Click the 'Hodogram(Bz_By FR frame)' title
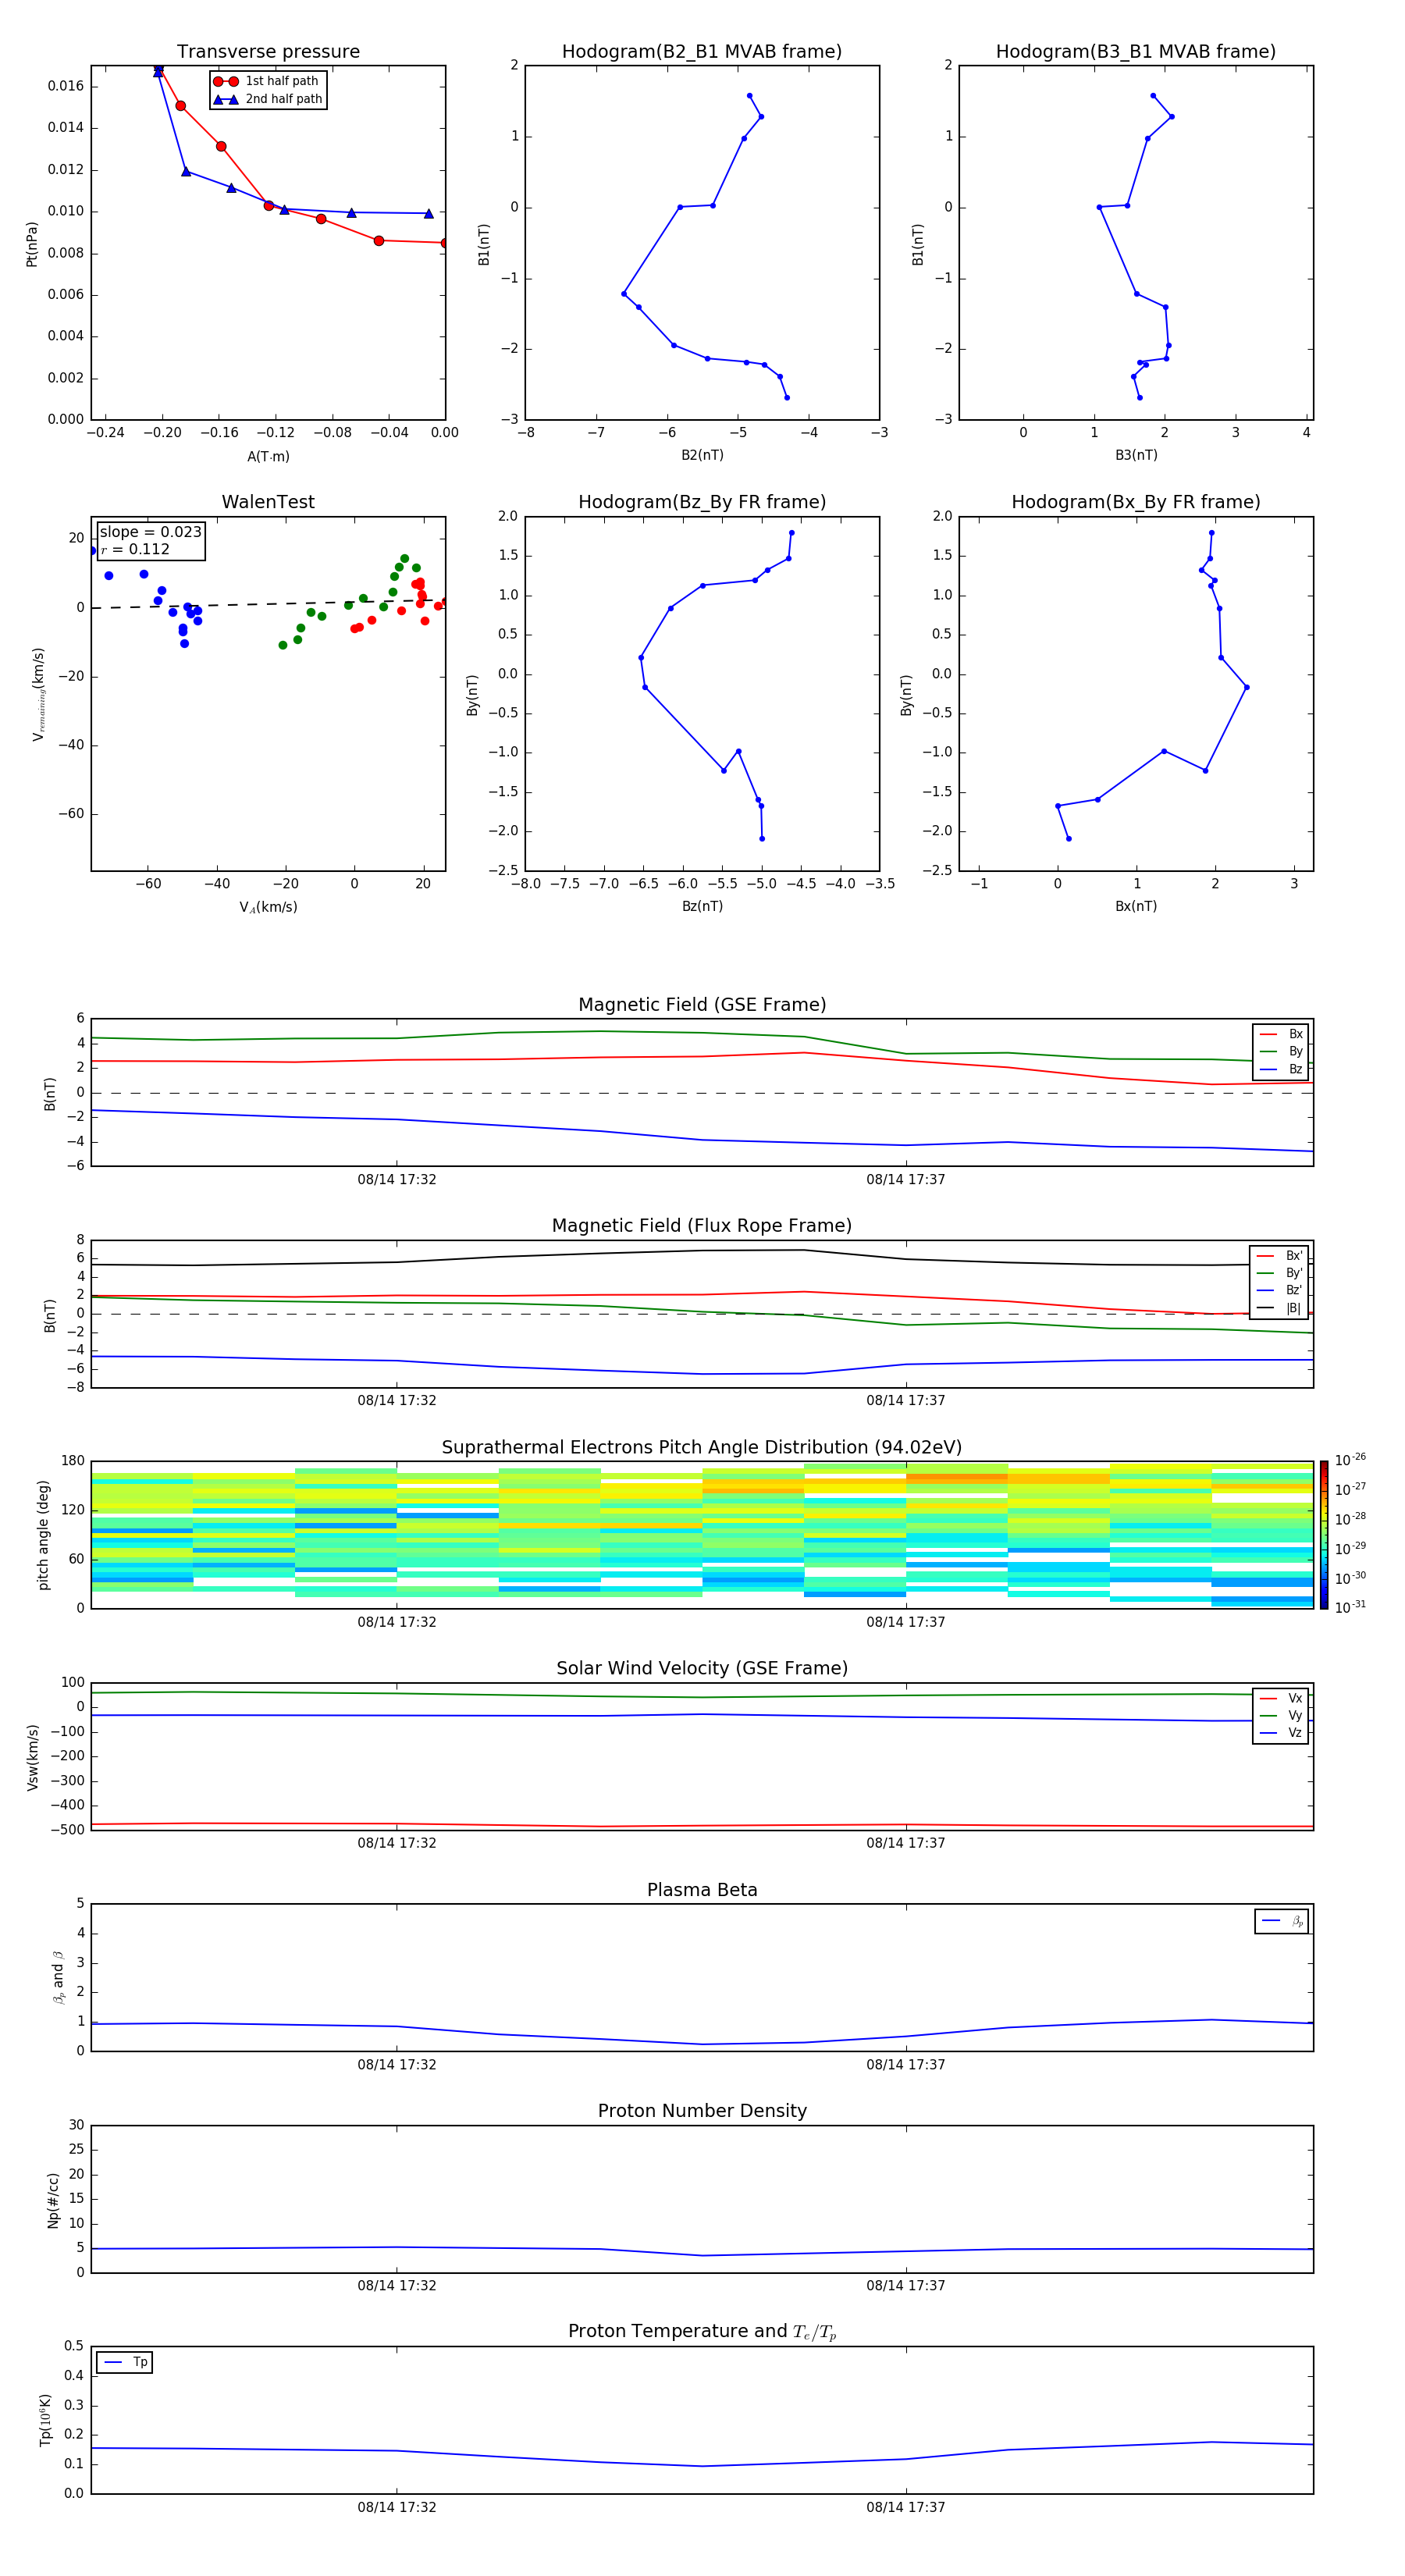Screen dimensions: 1405x2576 pyautogui.click(x=702, y=502)
